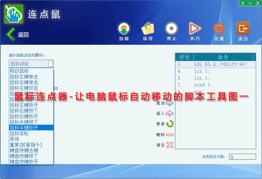
Task: Click the 任务执行次数 input field
Action: [x=242, y=157]
